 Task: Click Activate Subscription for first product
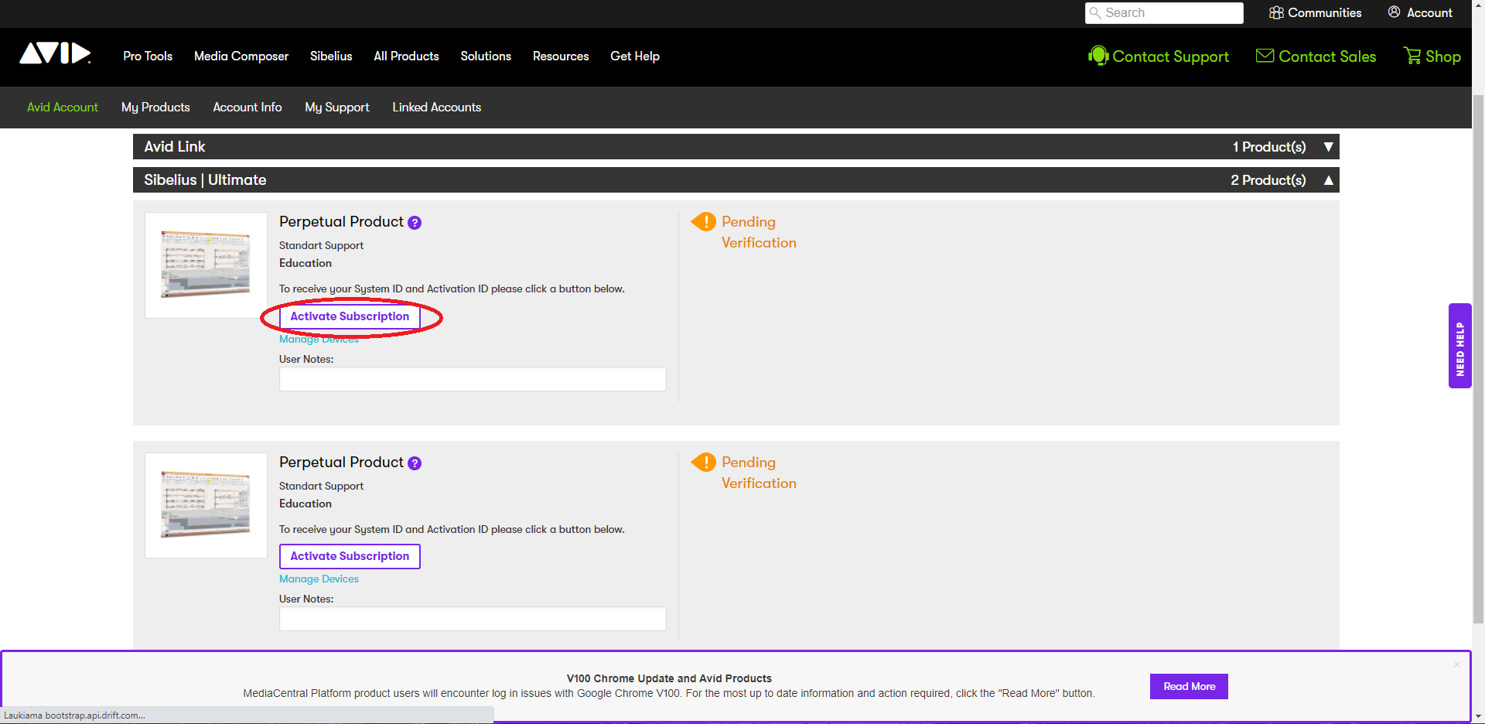pos(350,316)
